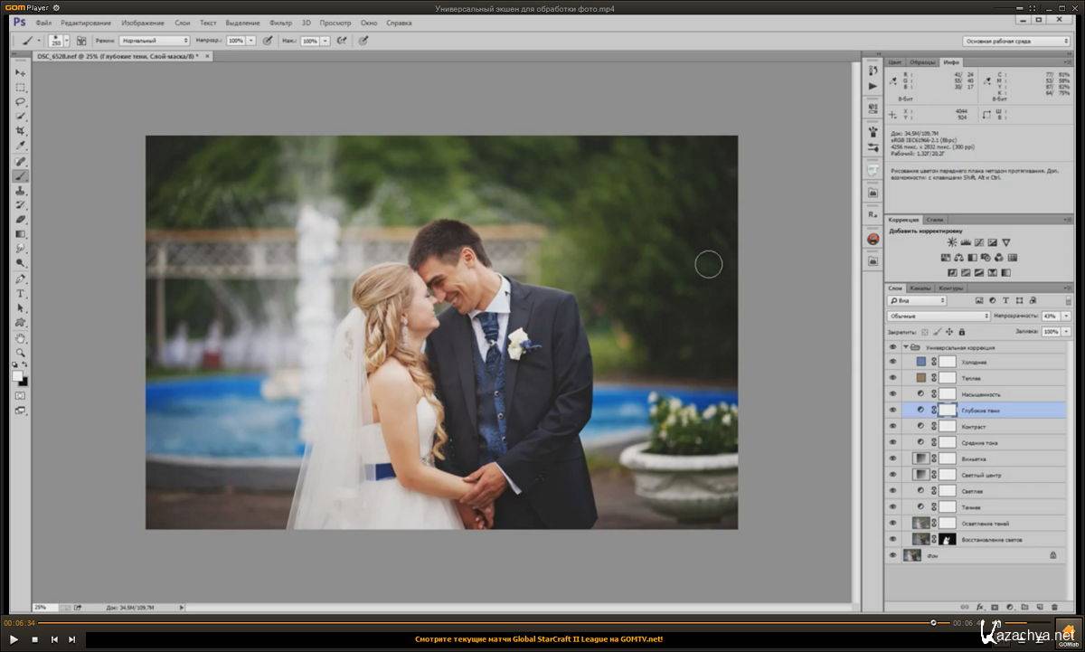This screenshot has height=652, width=1085.
Task: Select the Hand tool
Action: point(21,338)
